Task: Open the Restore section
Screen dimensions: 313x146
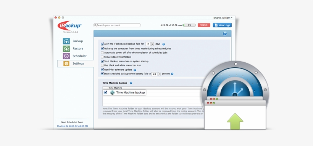Action: [78, 49]
